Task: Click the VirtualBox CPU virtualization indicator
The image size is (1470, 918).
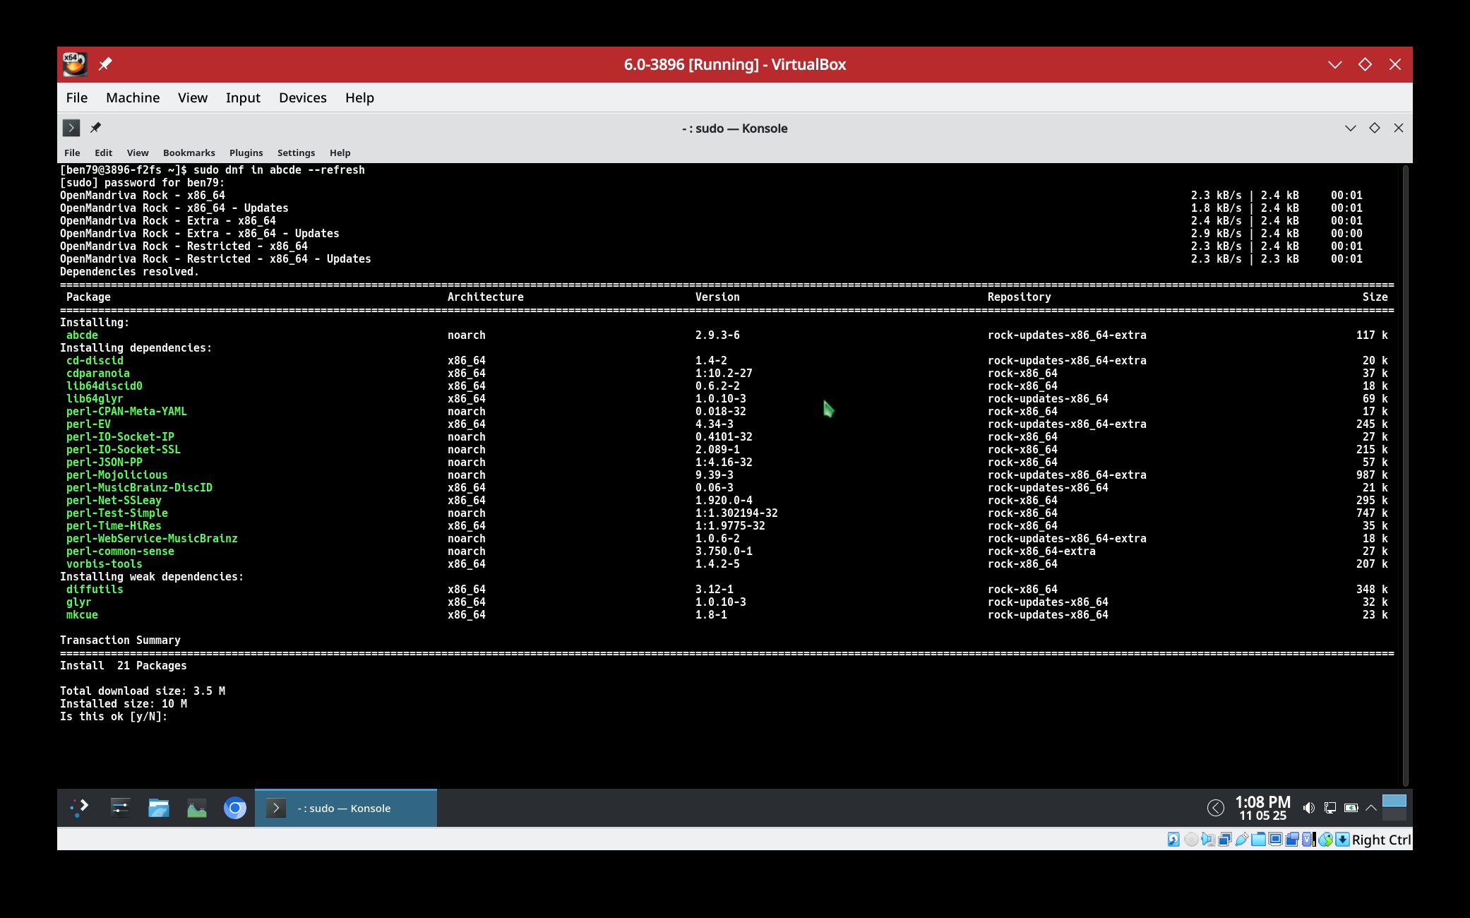Action: [x=1307, y=840]
